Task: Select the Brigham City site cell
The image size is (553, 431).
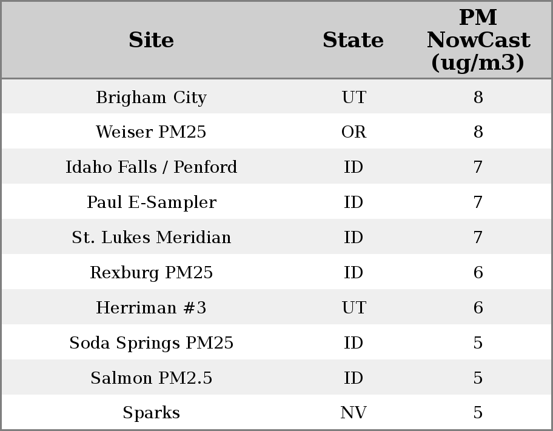Action: [151, 98]
